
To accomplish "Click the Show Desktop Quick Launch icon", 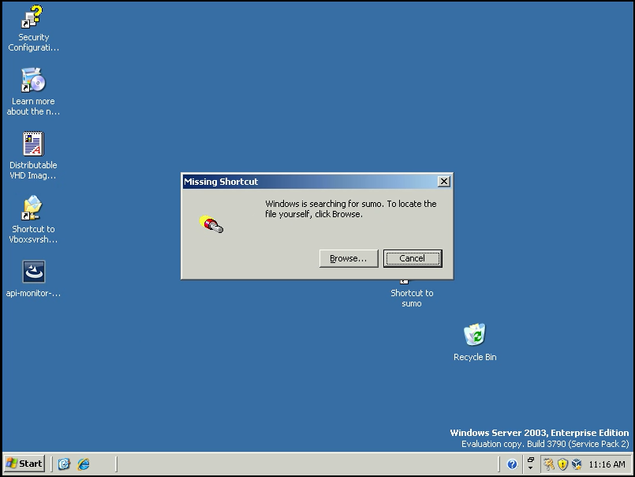I will click(x=65, y=464).
